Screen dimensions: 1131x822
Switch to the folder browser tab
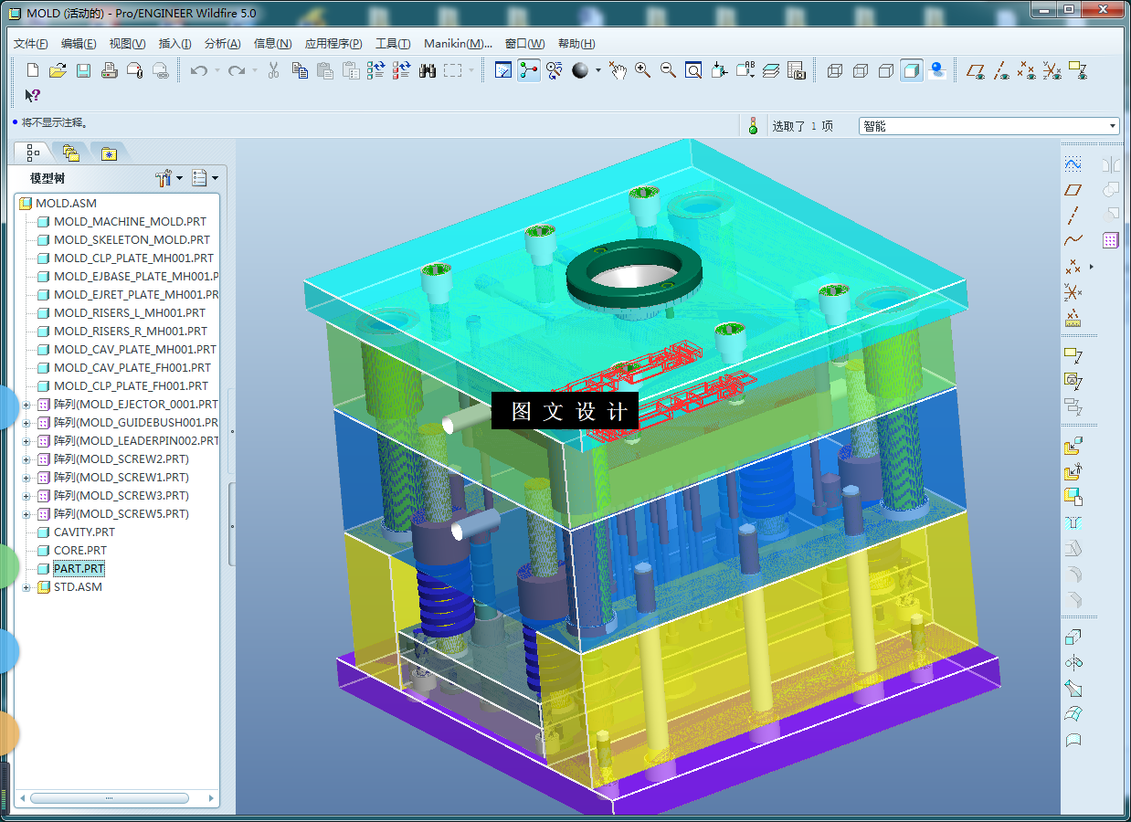coord(71,153)
